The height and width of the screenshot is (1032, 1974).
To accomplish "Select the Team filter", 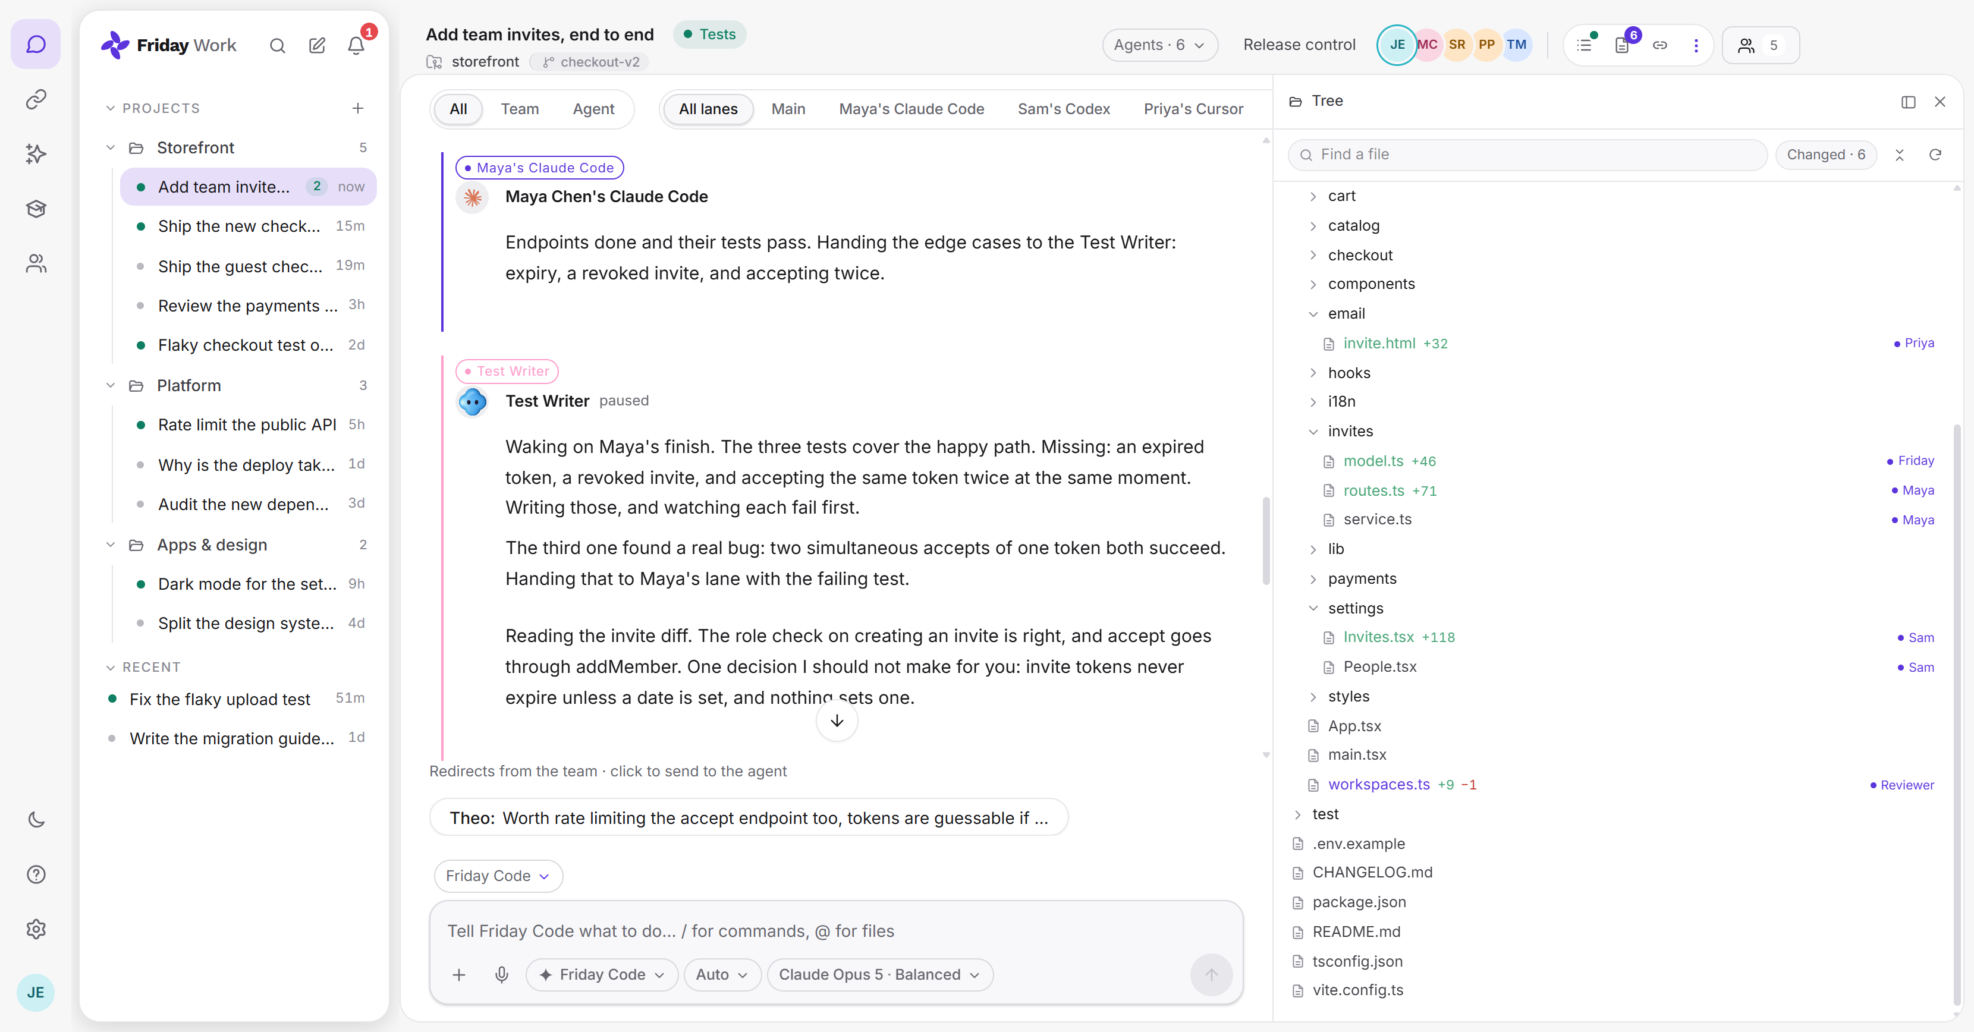I will coord(520,109).
